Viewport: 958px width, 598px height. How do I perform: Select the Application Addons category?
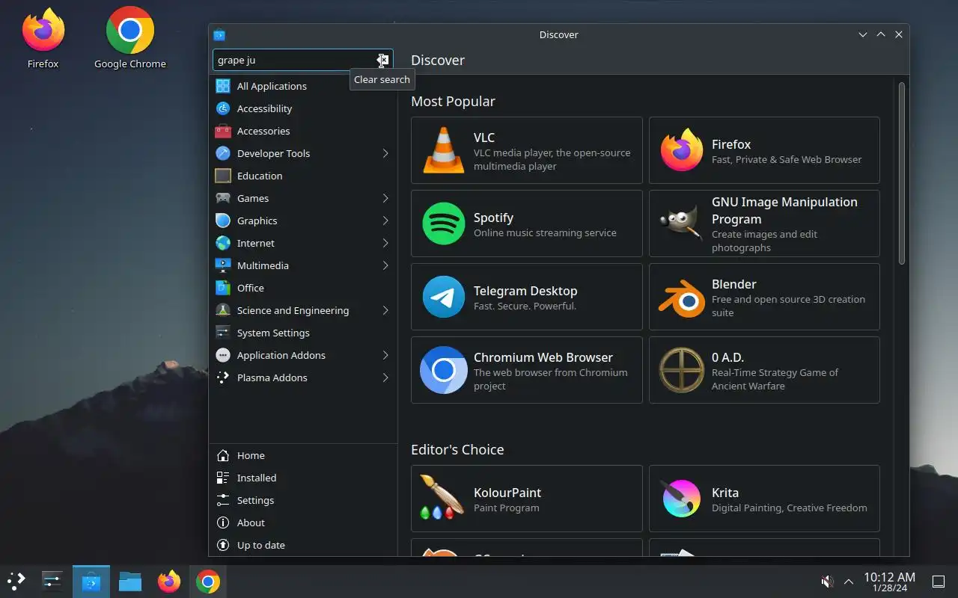point(303,355)
